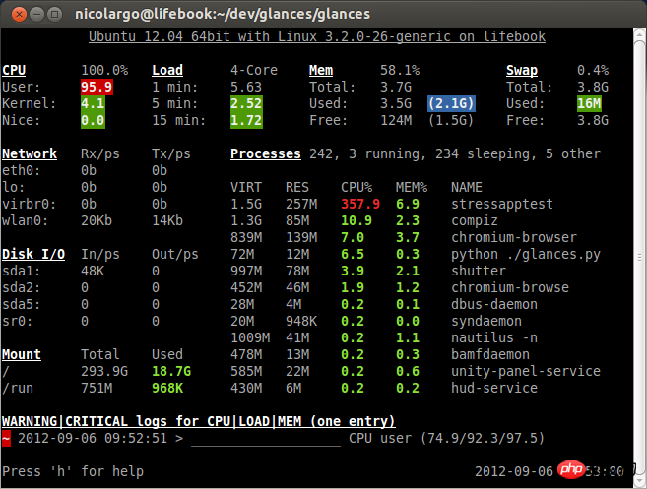The image size is (647, 489).
Task: Select the 100.0% CPU total
Action: (x=104, y=70)
